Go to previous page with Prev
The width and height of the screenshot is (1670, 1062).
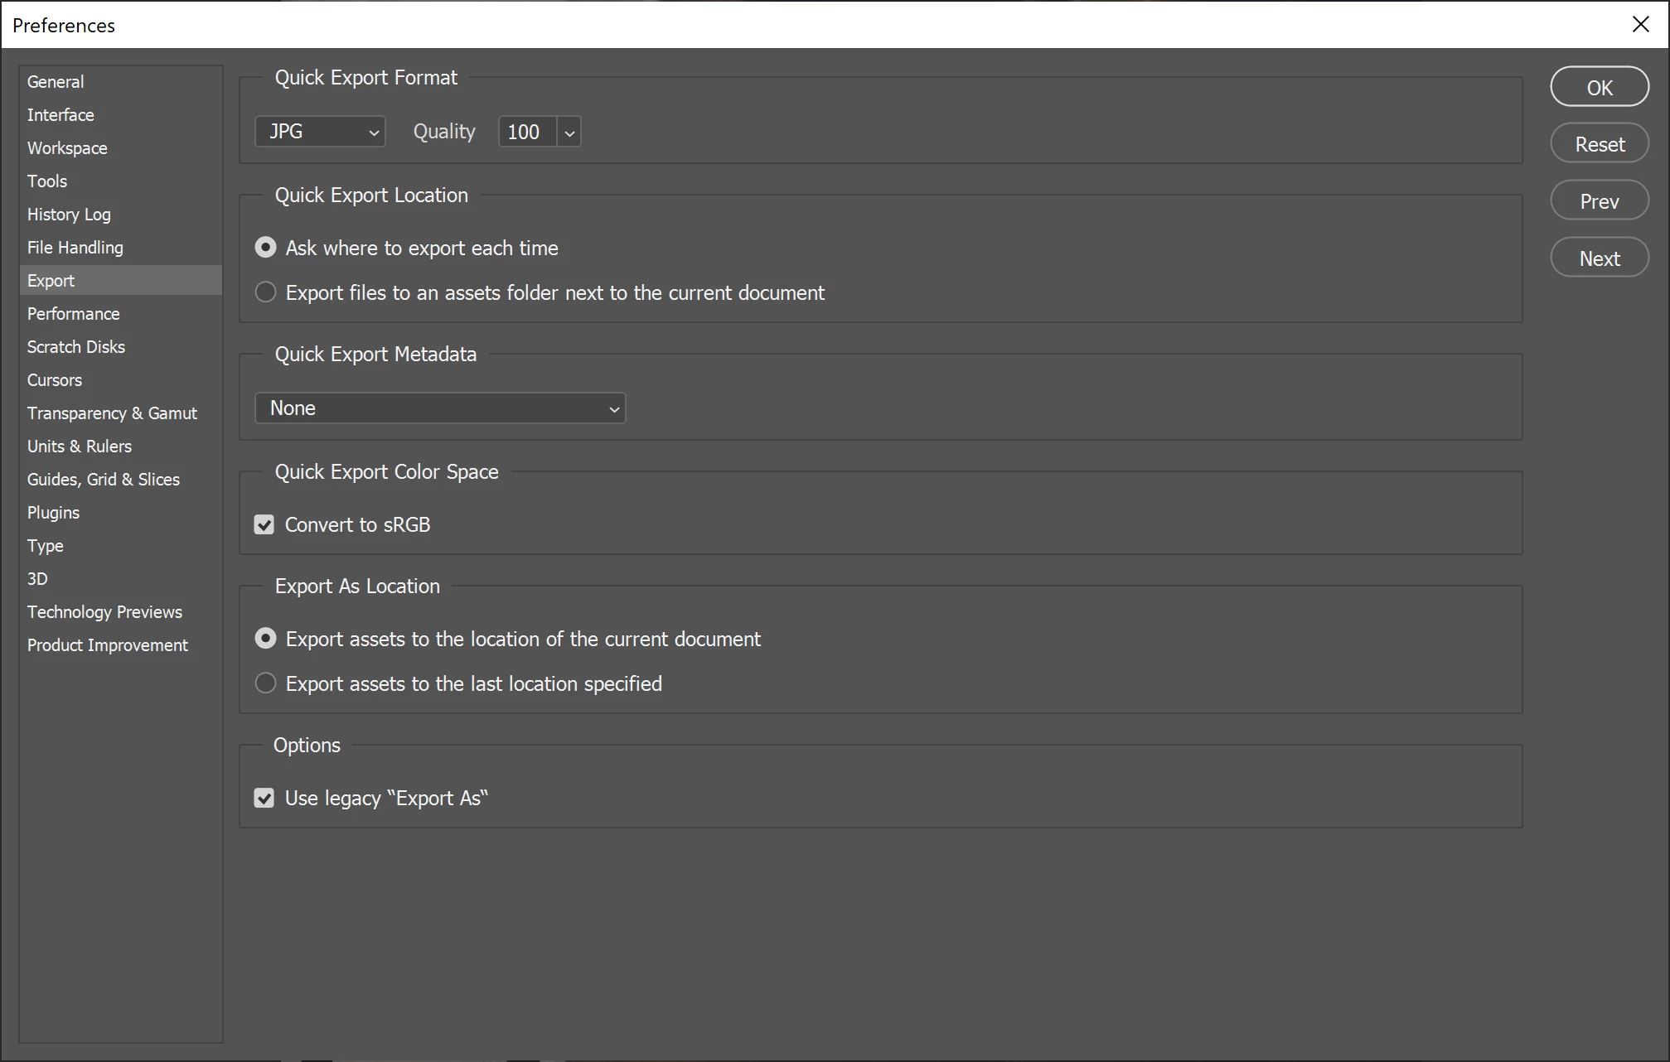coord(1599,201)
